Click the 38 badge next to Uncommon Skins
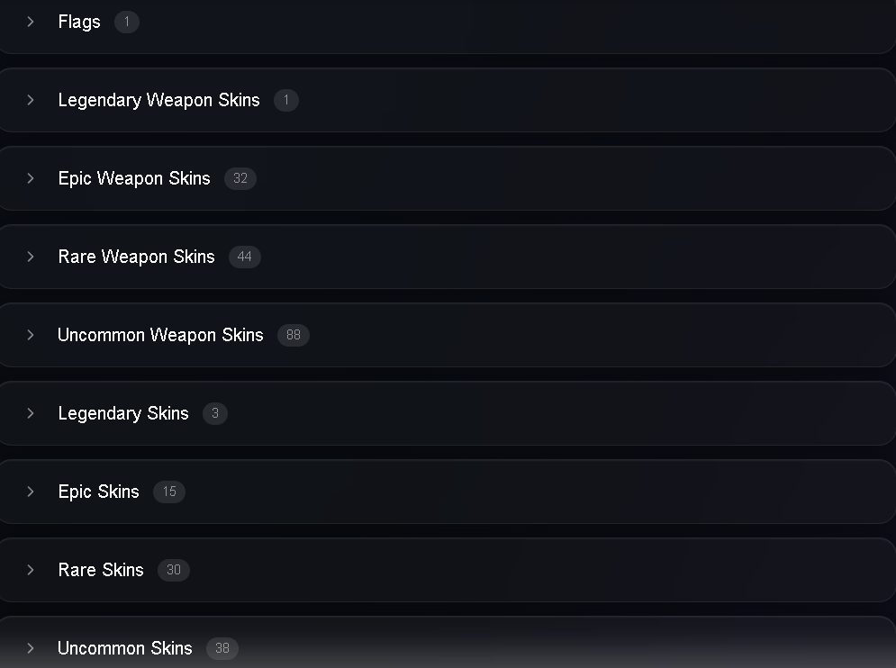Image resolution: width=896 pixels, height=668 pixels. [222, 648]
